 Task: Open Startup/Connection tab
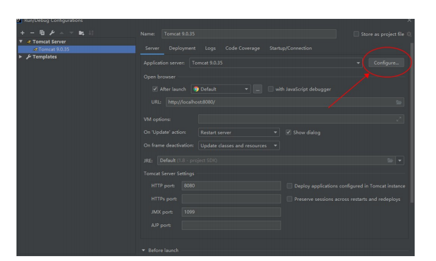click(x=291, y=48)
